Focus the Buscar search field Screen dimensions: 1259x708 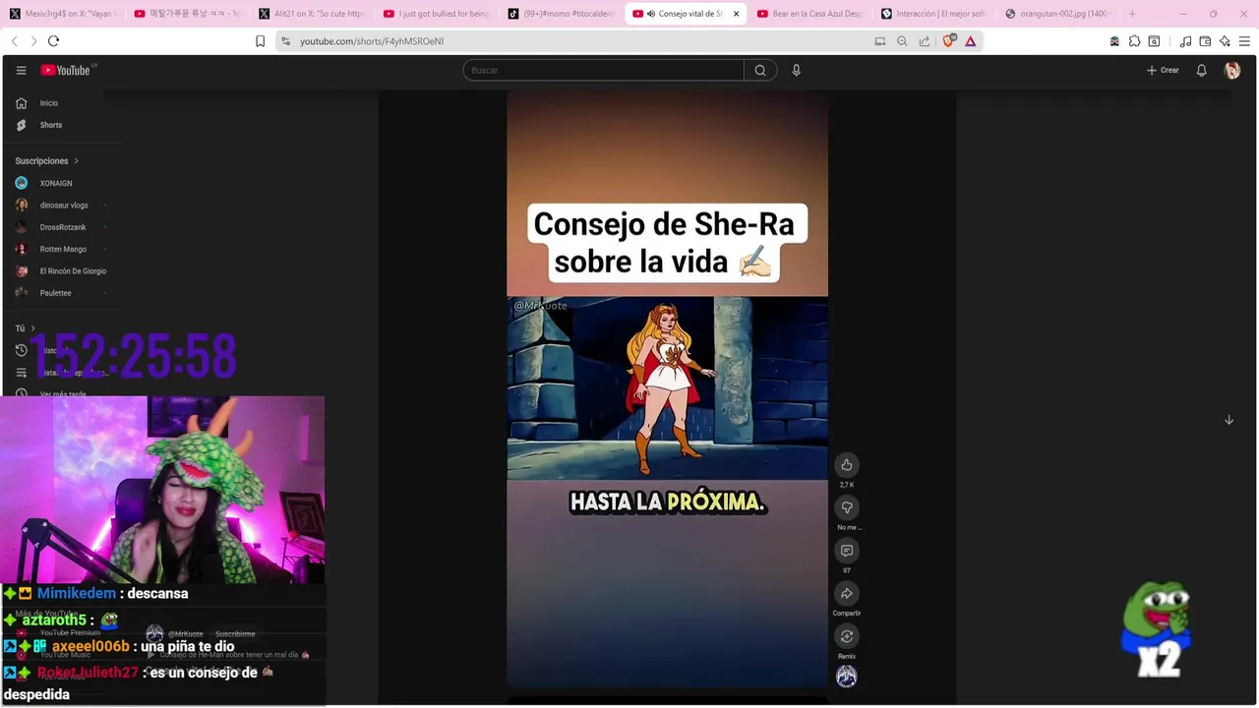pos(603,70)
